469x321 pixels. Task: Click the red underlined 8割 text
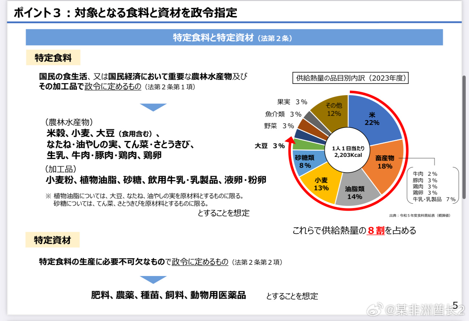coord(376,230)
